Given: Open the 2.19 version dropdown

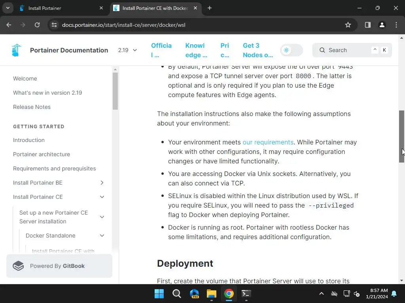Looking at the screenshot, I should click(x=127, y=50).
